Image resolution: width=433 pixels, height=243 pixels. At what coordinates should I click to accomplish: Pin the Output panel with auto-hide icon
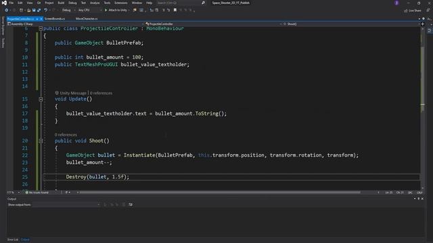click(x=418, y=198)
